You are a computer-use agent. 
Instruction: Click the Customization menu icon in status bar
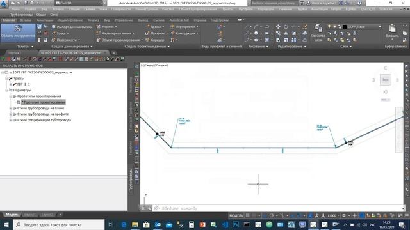[407, 215]
